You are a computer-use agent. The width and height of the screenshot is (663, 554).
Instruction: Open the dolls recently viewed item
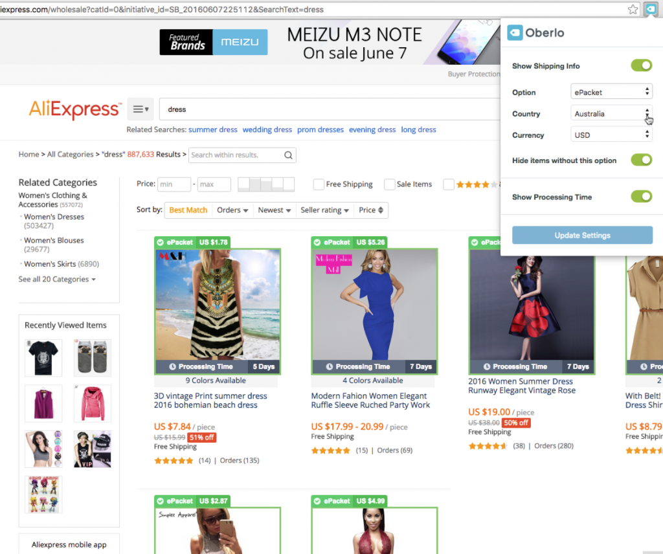pyautogui.click(x=43, y=494)
